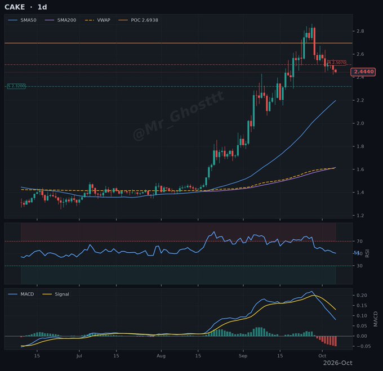Click the Oct date axis label
This screenshot has height=371, width=383.
pos(322,356)
